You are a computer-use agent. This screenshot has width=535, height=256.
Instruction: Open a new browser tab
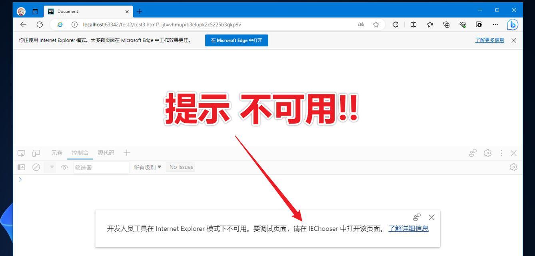pyautogui.click(x=139, y=11)
